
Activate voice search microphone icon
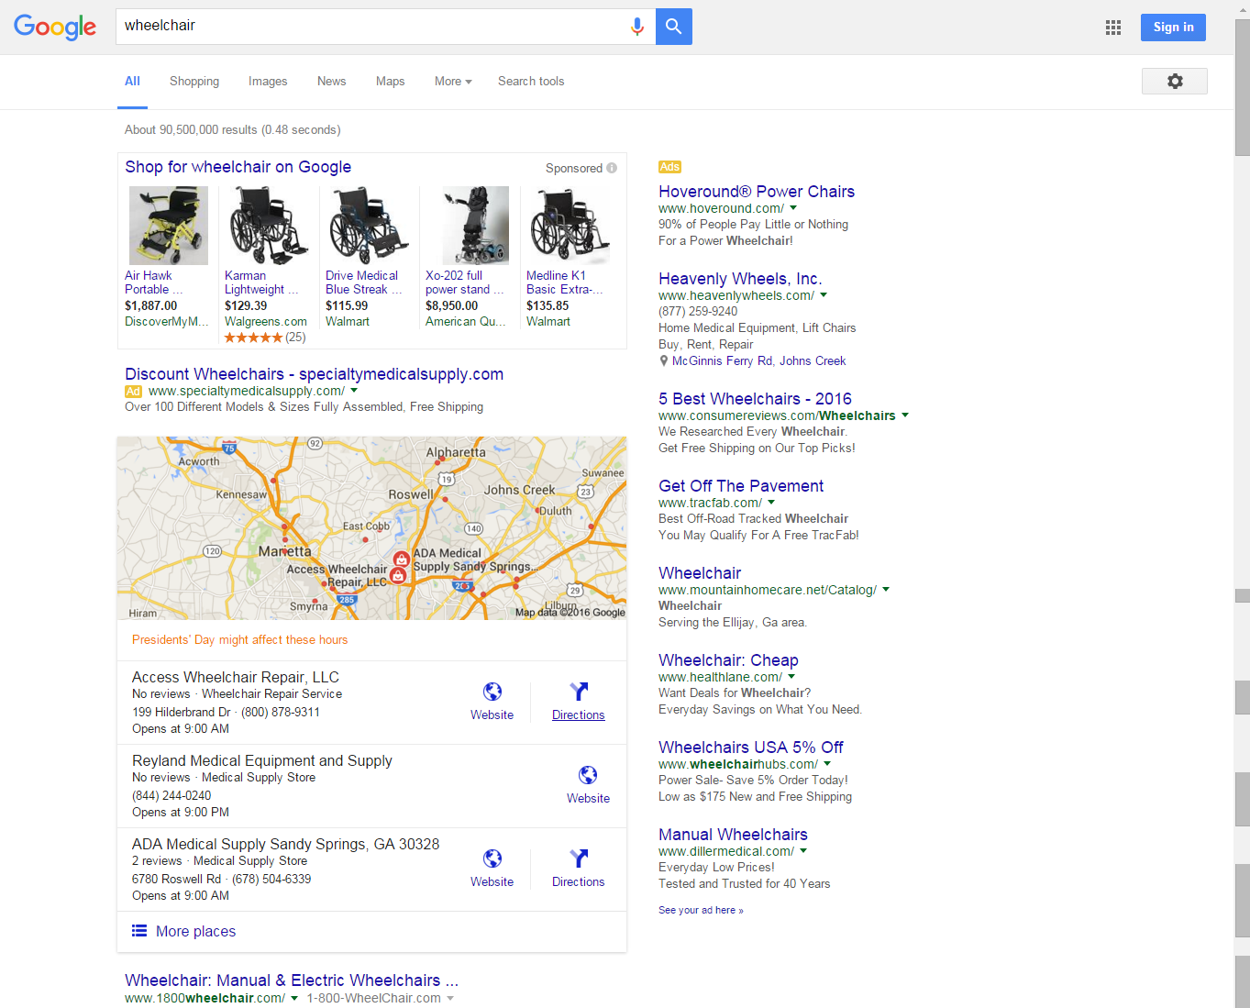coord(637,27)
